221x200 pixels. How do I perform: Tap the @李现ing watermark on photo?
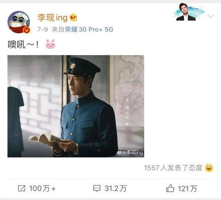[x=130, y=153]
